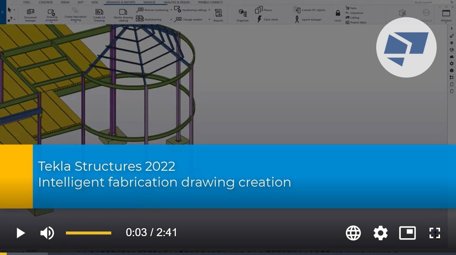Viewport: 456px width, 255px height.
Task: Expand Change number dropdown arrow
Action: (209, 19)
